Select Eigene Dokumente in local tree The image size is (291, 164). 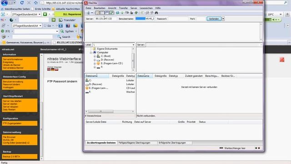[107, 49]
